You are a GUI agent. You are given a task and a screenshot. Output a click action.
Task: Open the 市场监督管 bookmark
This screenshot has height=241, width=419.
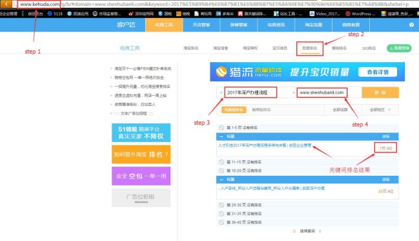107,14
